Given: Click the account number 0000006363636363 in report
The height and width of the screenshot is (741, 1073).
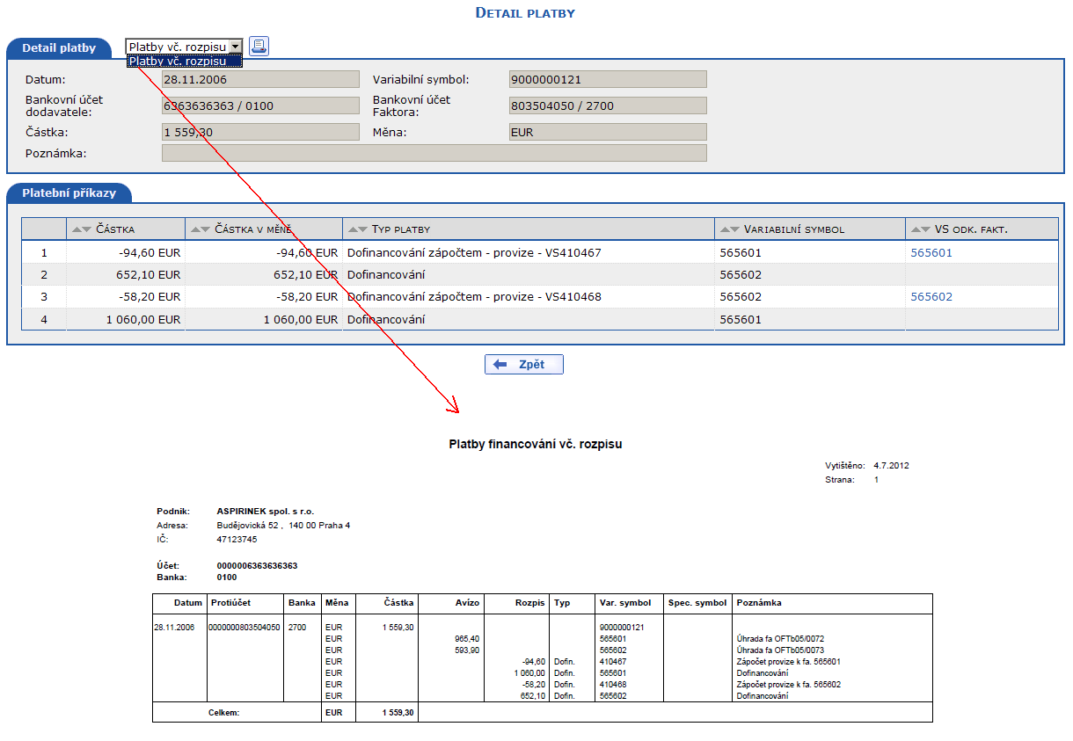Looking at the screenshot, I should (257, 565).
